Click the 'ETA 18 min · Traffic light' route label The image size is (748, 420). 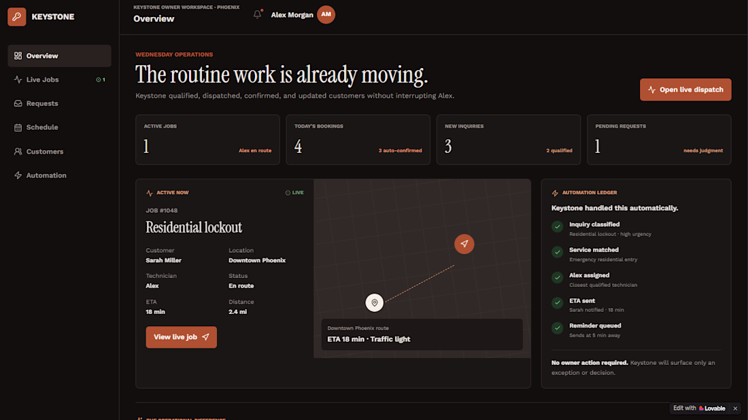(x=369, y=339)
